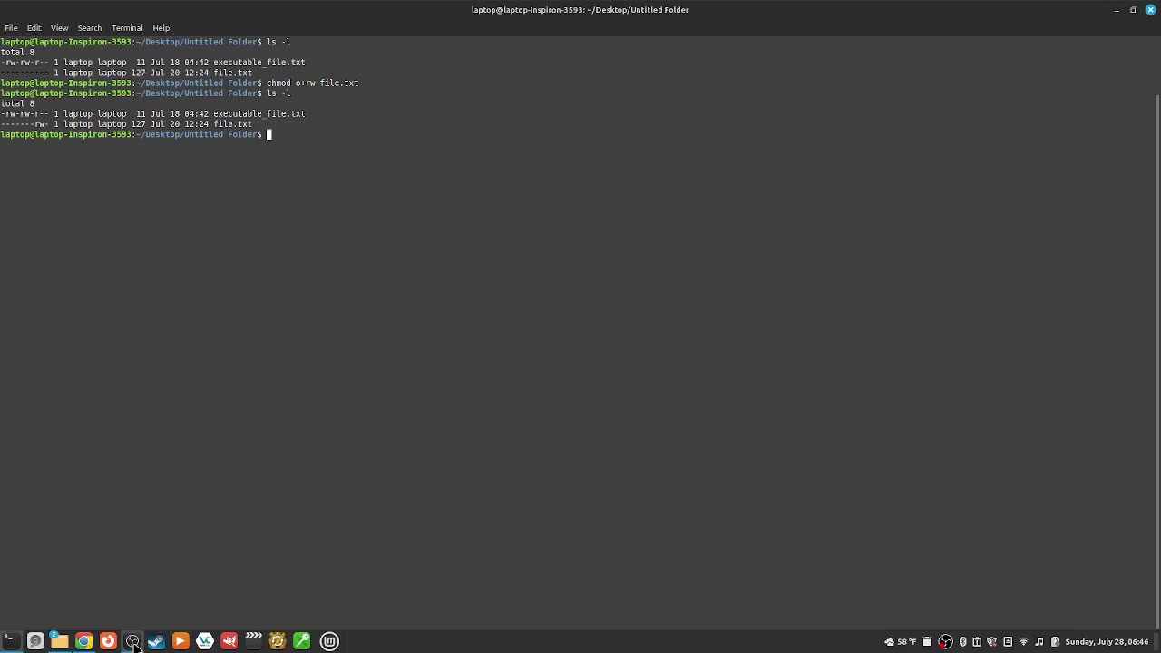This screenshot has height=653, width=1161.
Task: Open the trash icon in system tray
Action: coord(927,642)
